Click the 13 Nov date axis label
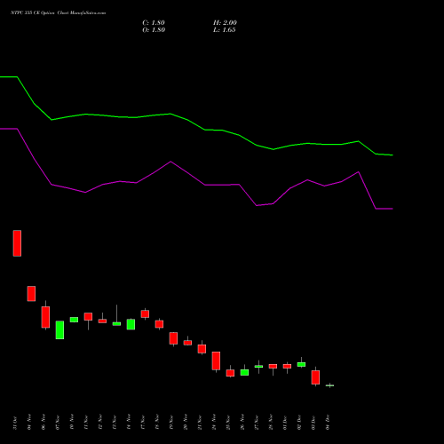This screenshot has height=444, width=444. point(115,423)
